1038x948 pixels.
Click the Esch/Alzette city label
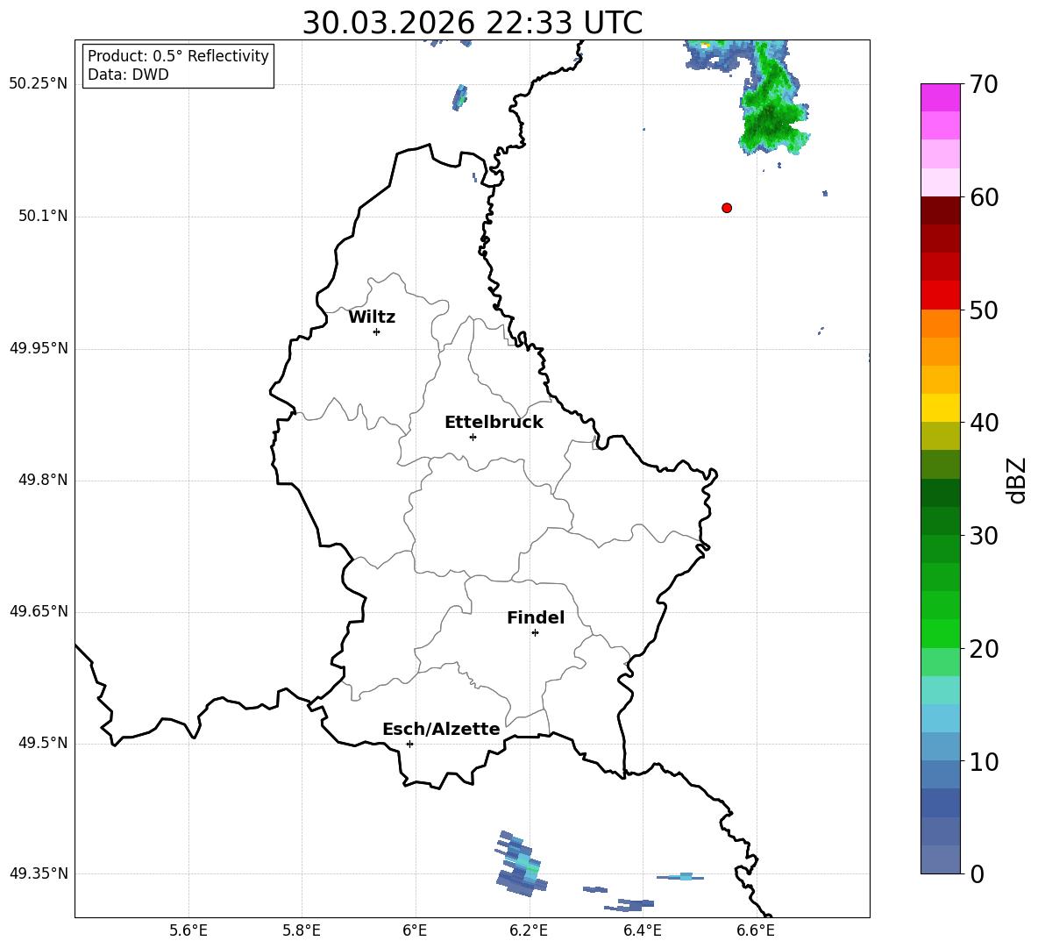[441, 729]
